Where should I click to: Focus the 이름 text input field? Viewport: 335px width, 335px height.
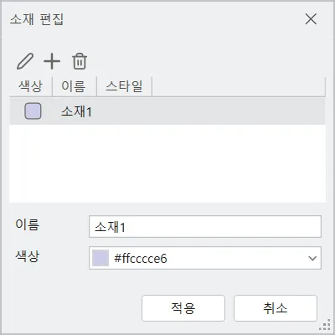click(205, 227)
